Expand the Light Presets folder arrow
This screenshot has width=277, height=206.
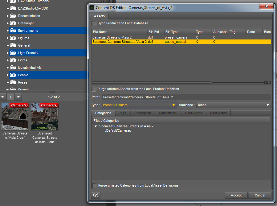tap(8, 53)
